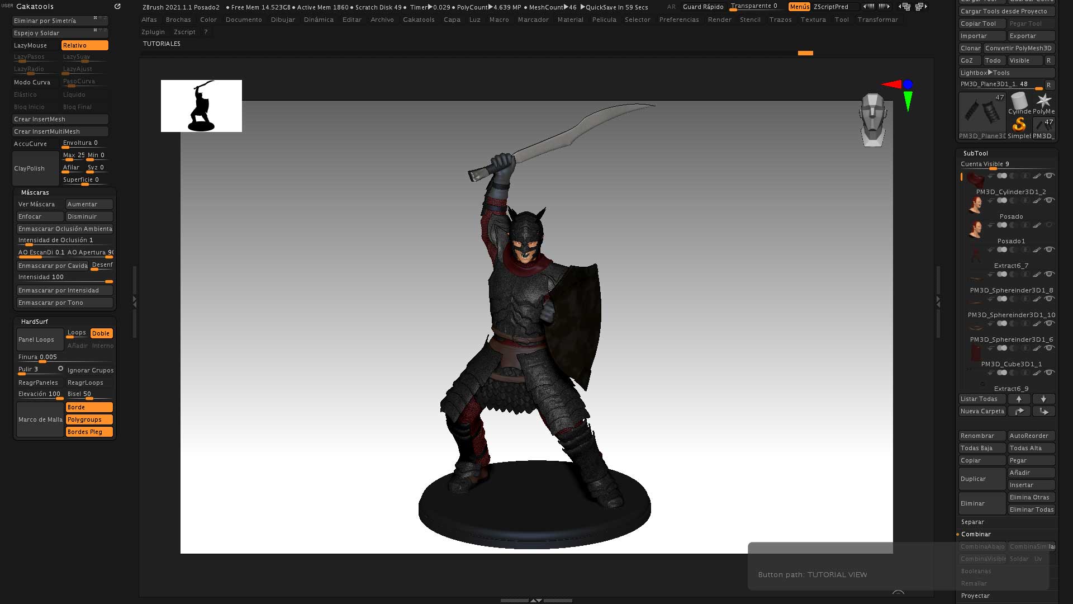Collapse the right tray divider handle

pos(938,301)
